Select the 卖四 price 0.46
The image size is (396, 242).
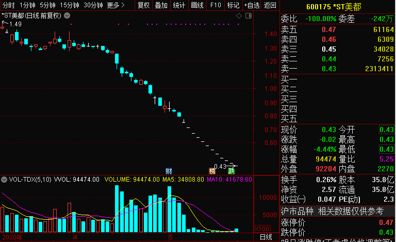pos(329,39)
